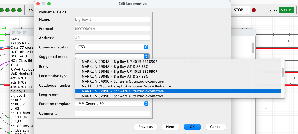The image size is (298, 134).
Task: Select MARKLIN 29849 Big Boy UP 4015 E216907
Action: (x=178, y=72)
